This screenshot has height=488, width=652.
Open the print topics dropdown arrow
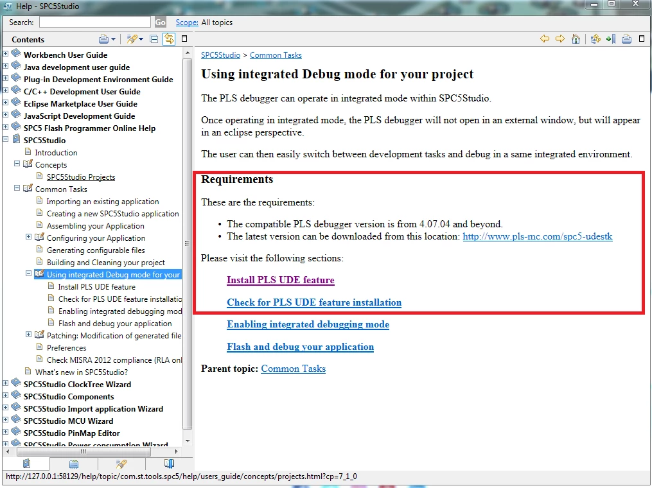click(113, 39)
